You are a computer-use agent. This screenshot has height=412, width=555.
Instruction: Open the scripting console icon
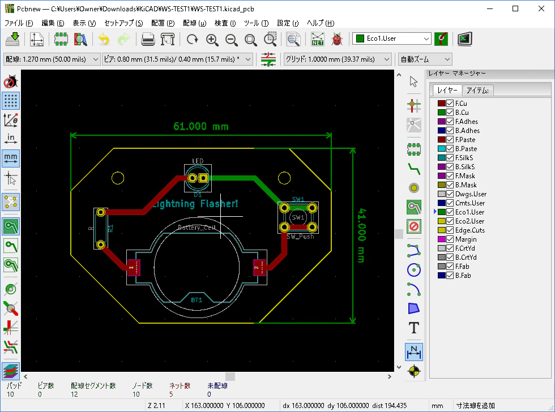tap(464, 39)
